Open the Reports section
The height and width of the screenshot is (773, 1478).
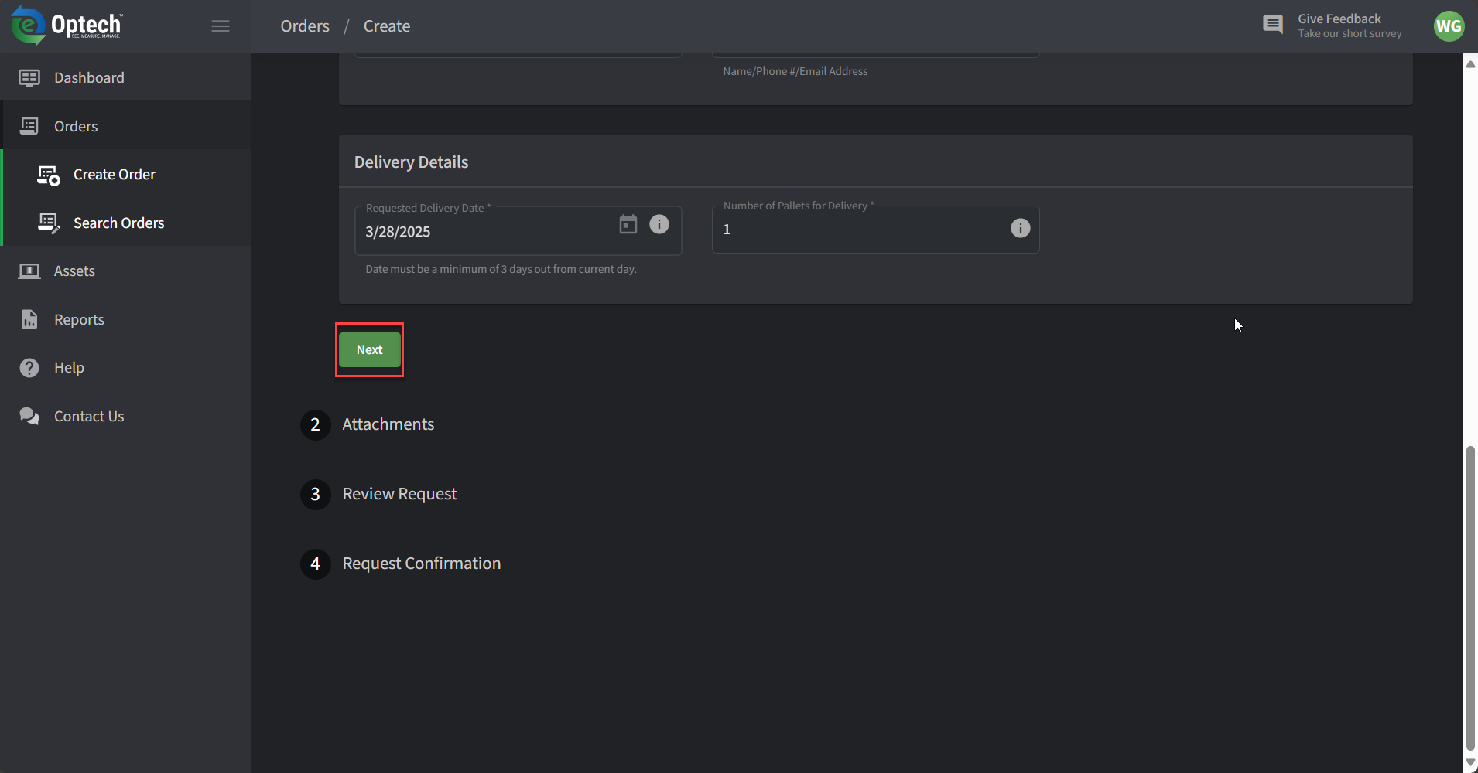tap(79, 320)
